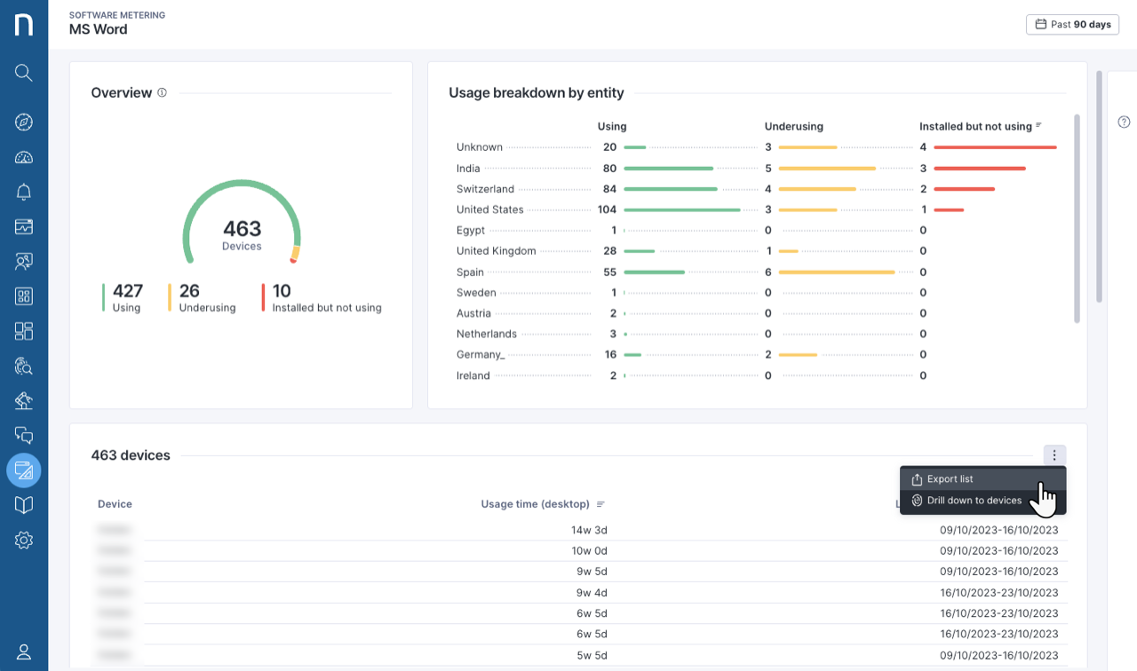Open the Past 90 days date picker

tap(1072, 25)
